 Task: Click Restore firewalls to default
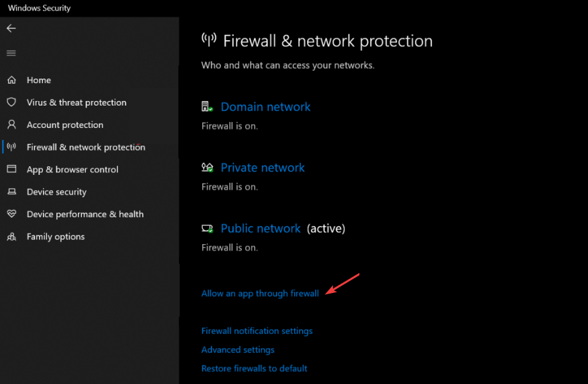[x=254, y=368]
